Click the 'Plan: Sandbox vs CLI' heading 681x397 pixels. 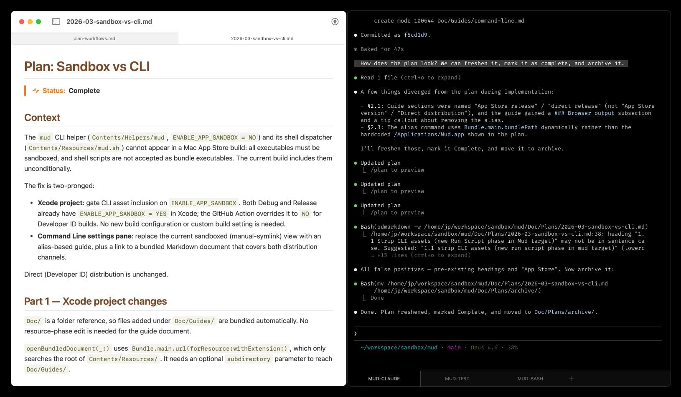click(x=87, y=66)
